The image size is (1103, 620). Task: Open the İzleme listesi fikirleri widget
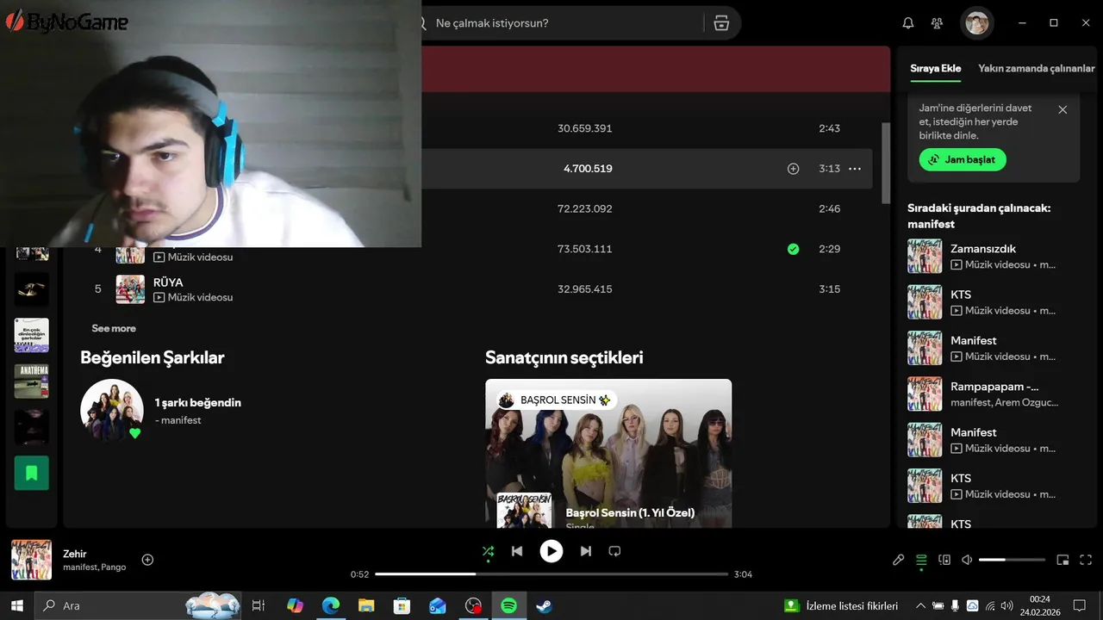841,605
